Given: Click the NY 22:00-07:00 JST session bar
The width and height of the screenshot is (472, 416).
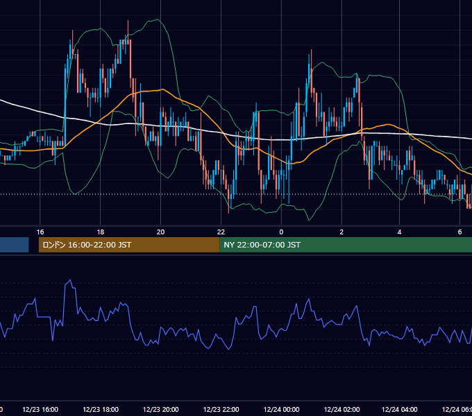Looking at the screenshot, I should (x=346, y=245).
